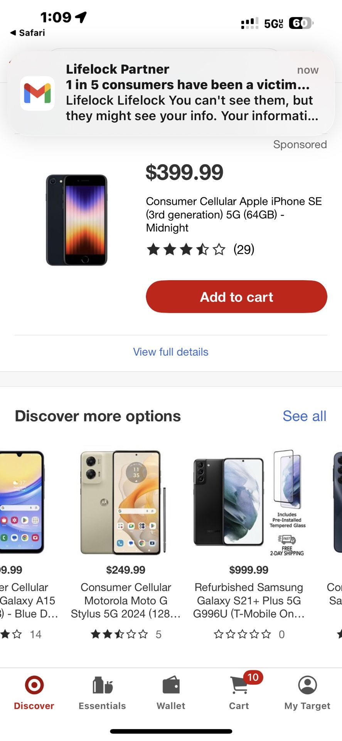This screenshot has height=741, width=342.
Task: Open the Samsung Galaxy S21+ image
Action: 249,502
